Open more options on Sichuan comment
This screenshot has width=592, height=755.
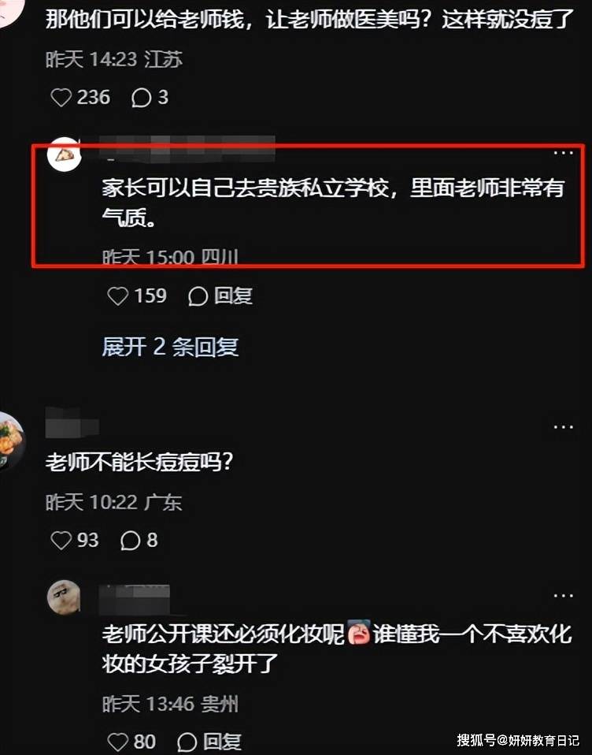coord(563,153)
